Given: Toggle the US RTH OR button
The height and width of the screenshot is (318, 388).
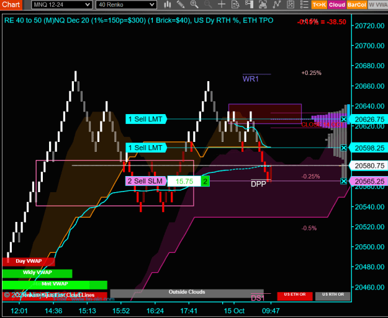Looking at the screenshot, I should click(333, 296).
